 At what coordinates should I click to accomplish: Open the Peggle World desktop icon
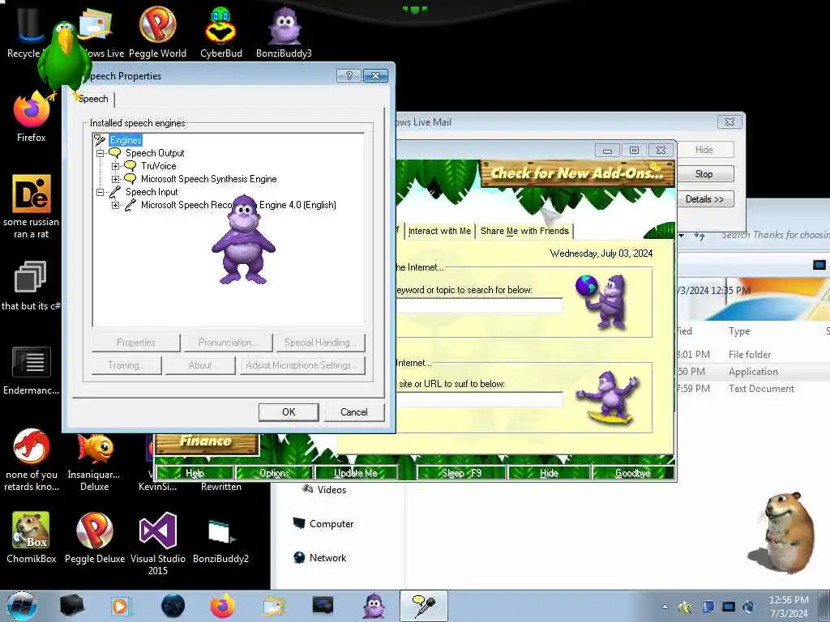pos(157,32)
